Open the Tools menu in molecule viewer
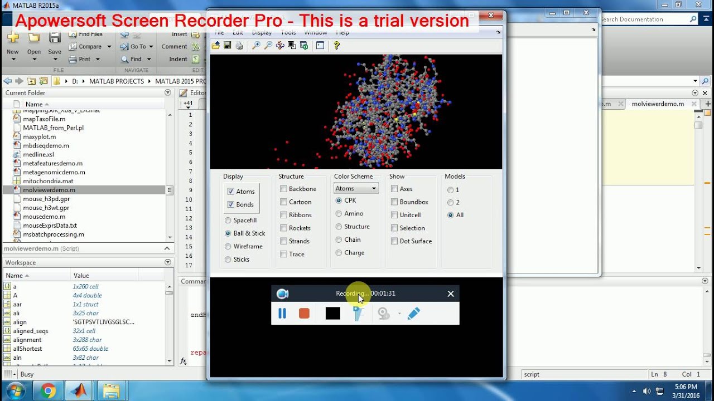The height and width of the screenshot is (401, 714). 288,33
